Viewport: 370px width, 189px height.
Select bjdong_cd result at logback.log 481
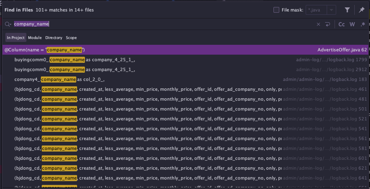[x=185, y=99]
